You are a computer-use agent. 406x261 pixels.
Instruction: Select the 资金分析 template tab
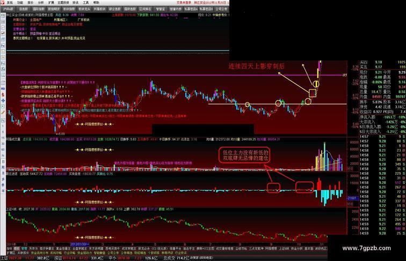click(x=297, y=248)
